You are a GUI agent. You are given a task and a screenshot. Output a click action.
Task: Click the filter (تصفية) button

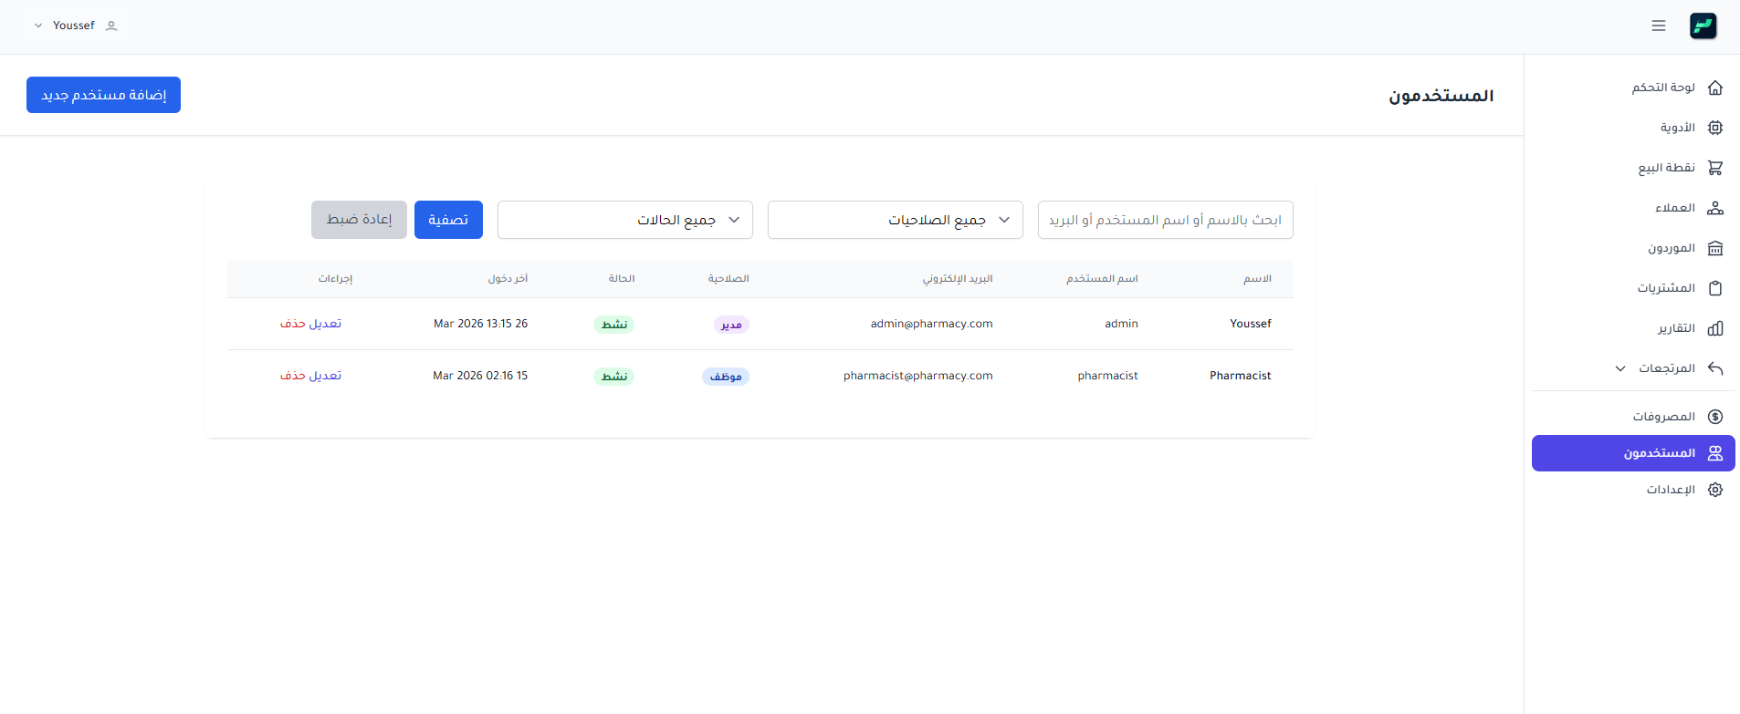click(448, 220)
